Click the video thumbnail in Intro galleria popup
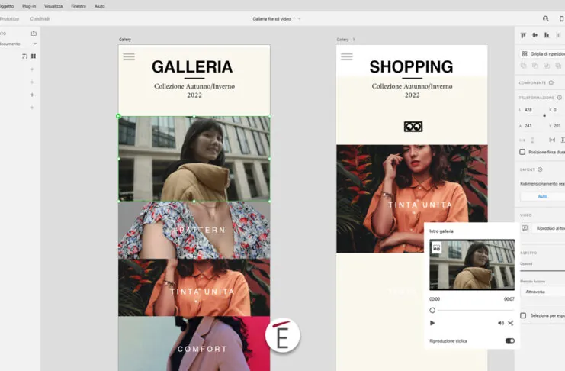Viewport: 565px width, 371px height. 472,265
